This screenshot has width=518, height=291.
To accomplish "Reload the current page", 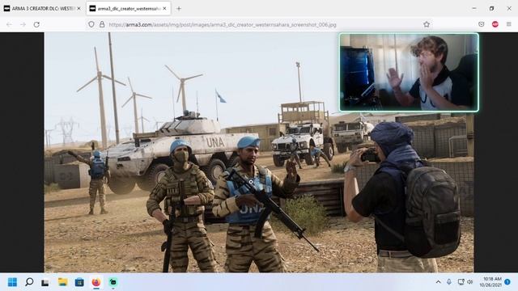I will coord(36,24).
